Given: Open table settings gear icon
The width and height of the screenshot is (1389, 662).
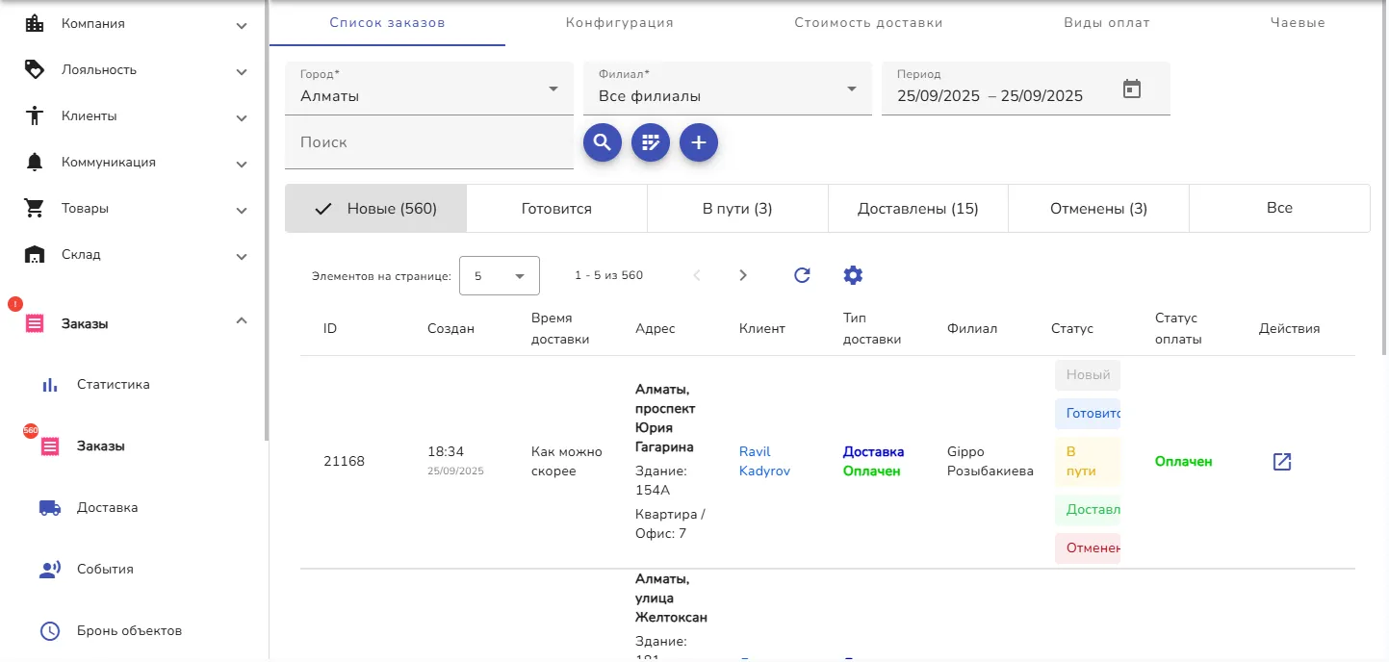Looking at the screenshot, I should [x=853, y=275].
